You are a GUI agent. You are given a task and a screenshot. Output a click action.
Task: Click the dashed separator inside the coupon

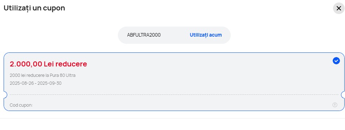(x=174, y=94)
